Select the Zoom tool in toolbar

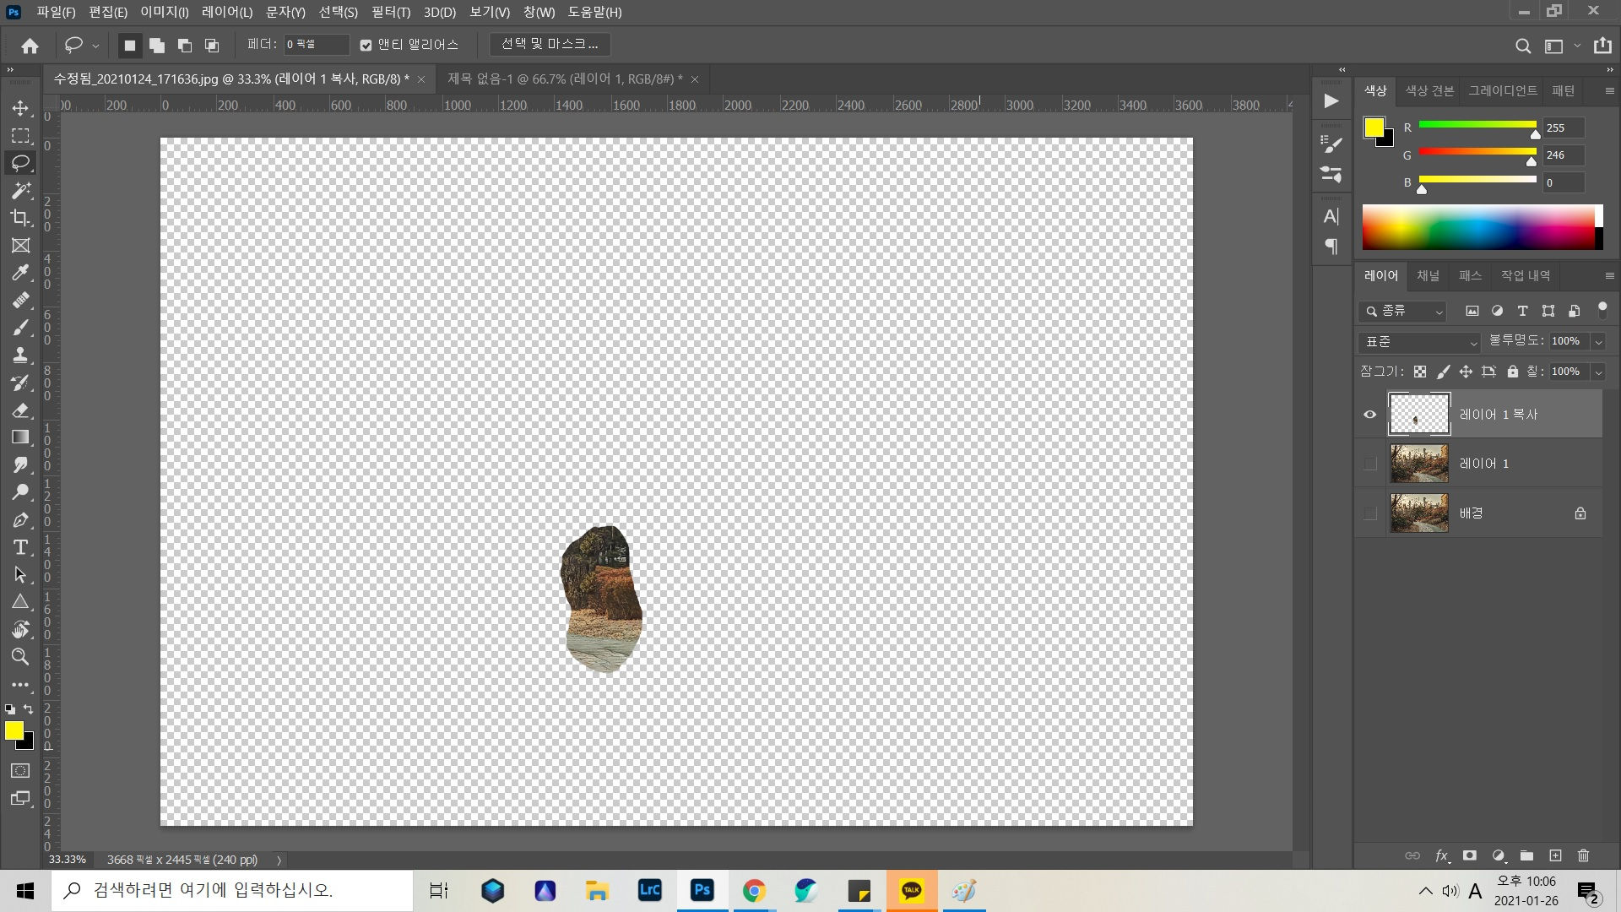tap(20, 657)
